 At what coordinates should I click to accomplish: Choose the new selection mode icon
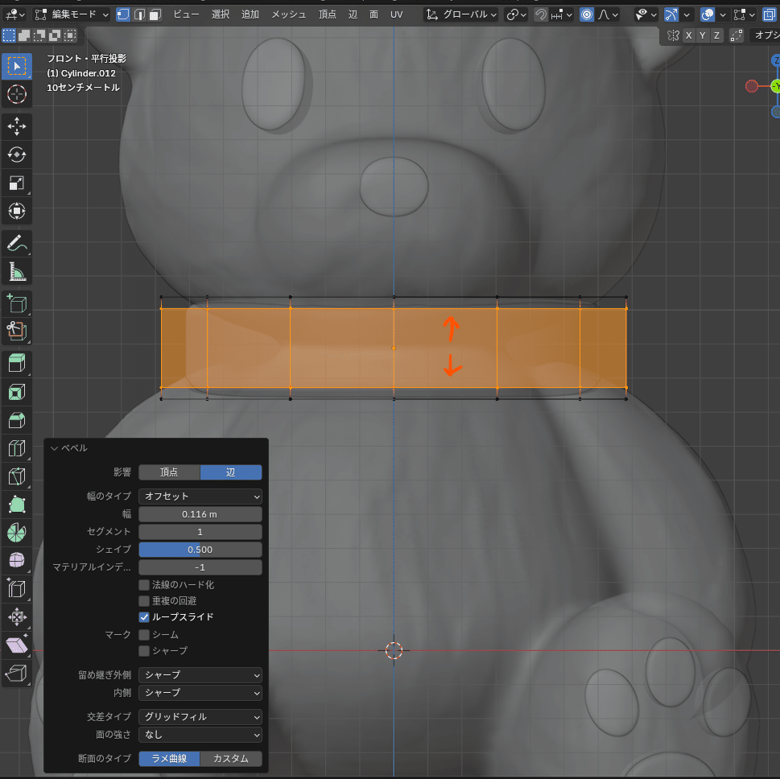click(x=9, y=35)
